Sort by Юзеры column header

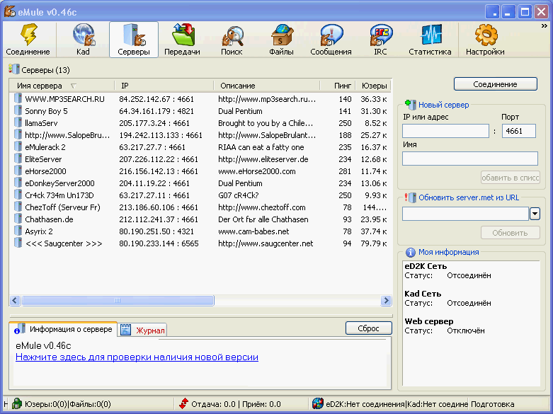tap(373, 86)
